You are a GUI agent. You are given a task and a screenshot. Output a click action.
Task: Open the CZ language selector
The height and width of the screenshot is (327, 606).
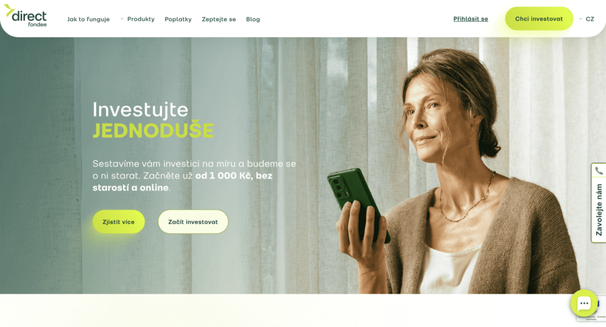pyautogui.click(x=586, y=19)
